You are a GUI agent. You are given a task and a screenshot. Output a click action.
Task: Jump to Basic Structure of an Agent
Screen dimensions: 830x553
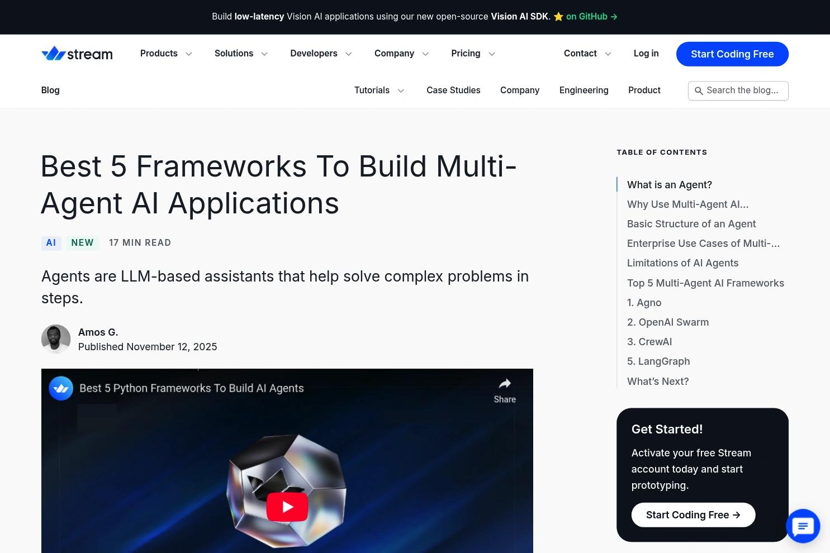691,224
